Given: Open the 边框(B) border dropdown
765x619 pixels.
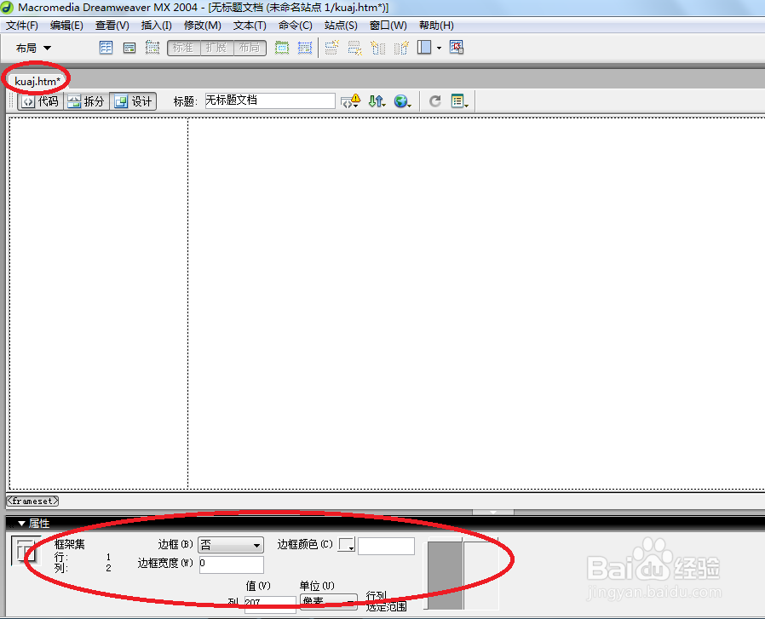Looking at the screenshot, I should 230,545.
